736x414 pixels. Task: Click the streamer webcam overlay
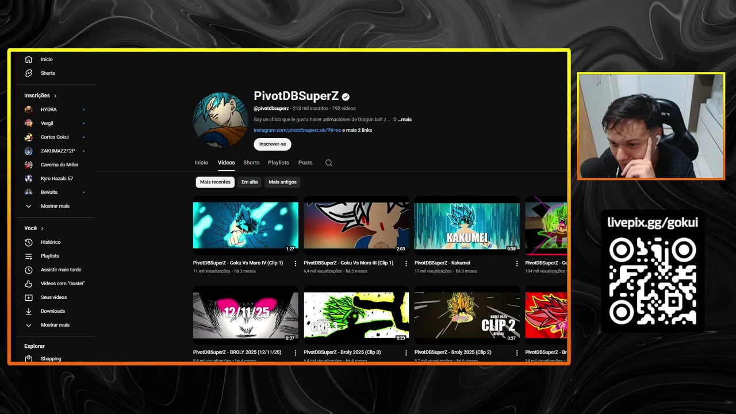coord(651,126)
